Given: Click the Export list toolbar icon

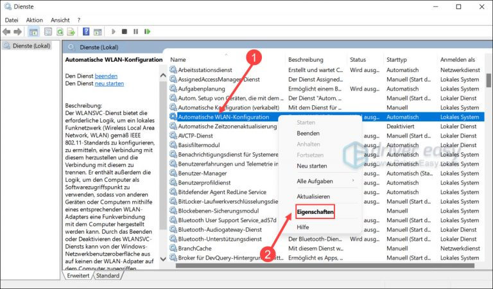Looking at the screenshot, I should (x=71, y=31).
